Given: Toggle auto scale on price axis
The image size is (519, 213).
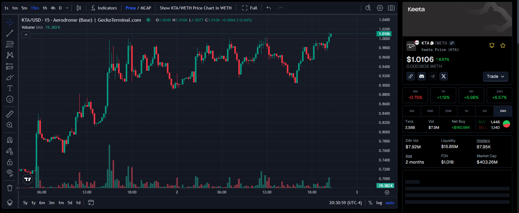Looking at the screenshot, I should click(x=390, y=203).
